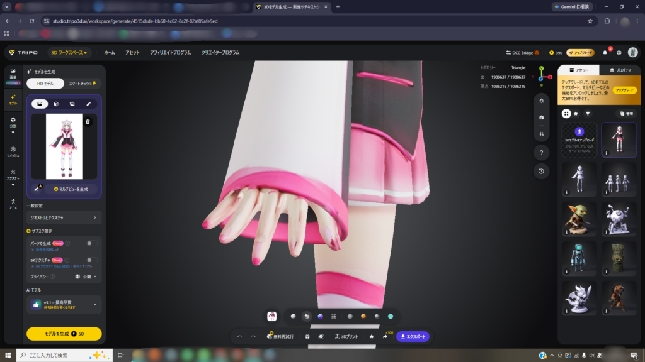Select the orange material sphere swatch
The width and height of the screenshot is (645, 362).
[363, 317]
